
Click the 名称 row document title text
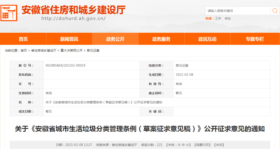[x=104, y=102]
